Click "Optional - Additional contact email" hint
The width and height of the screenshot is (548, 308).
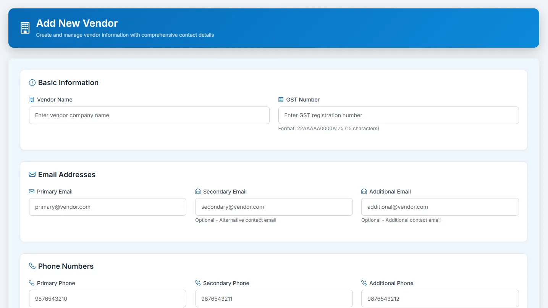pos(401,220)
